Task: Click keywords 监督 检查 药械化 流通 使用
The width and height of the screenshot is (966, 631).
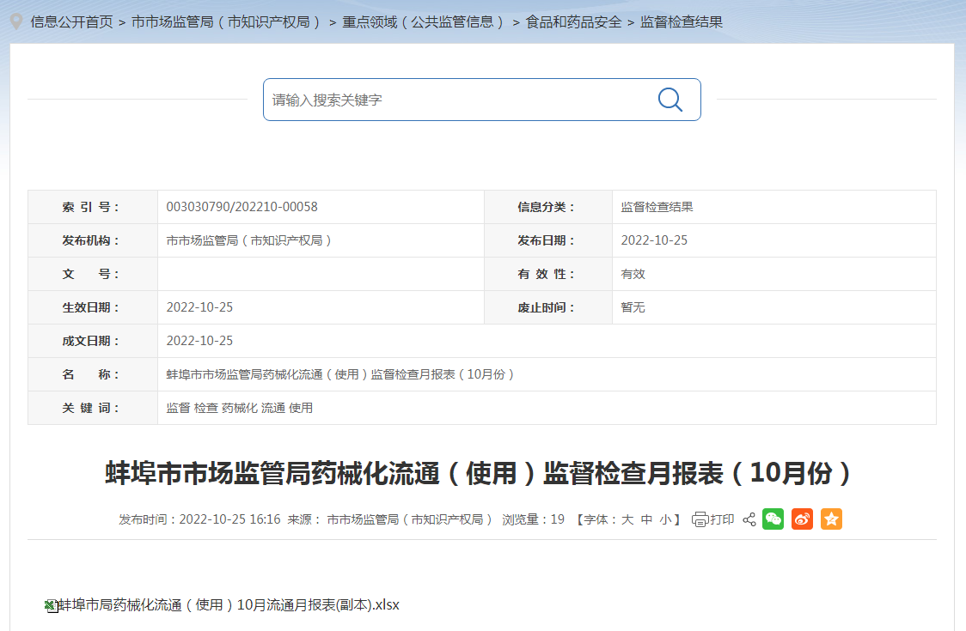Action: [x=240, y=408]
